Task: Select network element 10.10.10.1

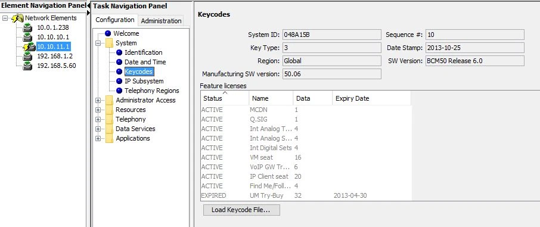Action: point(53,37)
